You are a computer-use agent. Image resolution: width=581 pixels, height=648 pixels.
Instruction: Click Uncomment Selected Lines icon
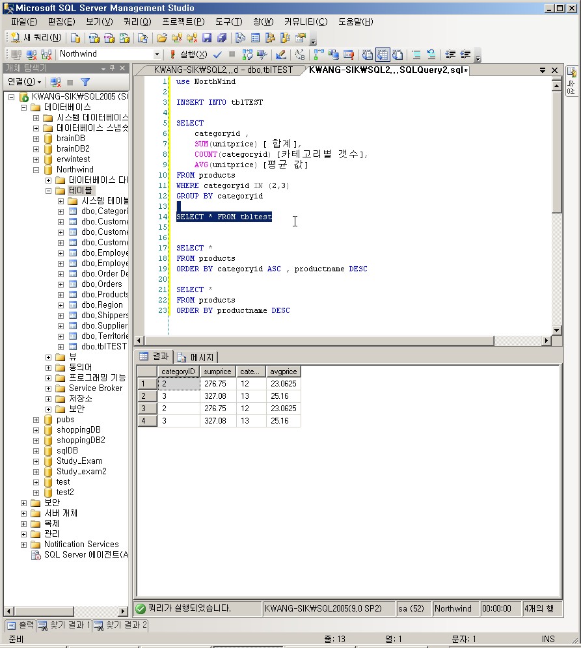[x=431, y=54]
